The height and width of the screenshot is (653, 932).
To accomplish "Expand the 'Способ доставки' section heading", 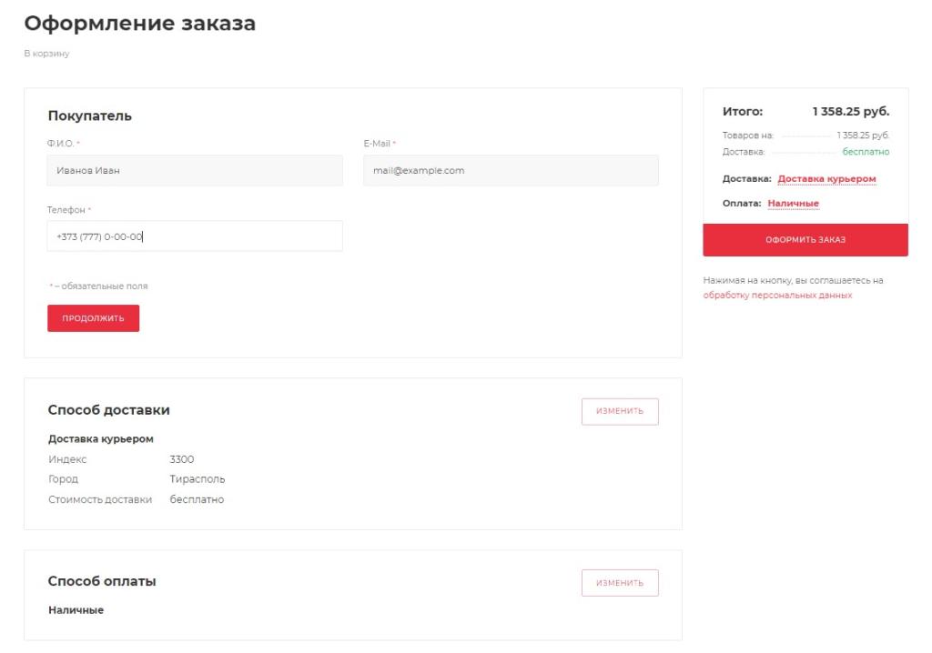I will pyautogui.click(x=108, y=410).
